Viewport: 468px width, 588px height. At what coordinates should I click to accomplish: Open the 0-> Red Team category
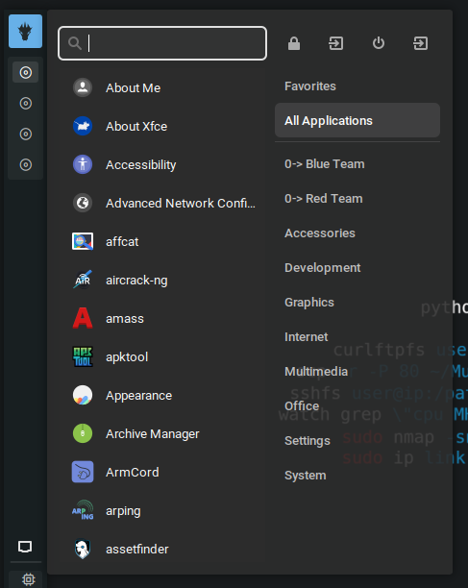pos(357,198)
